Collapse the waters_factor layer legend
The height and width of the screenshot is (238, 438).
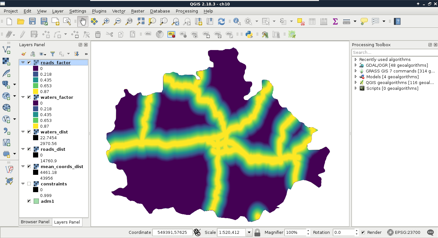pos(23,97)
